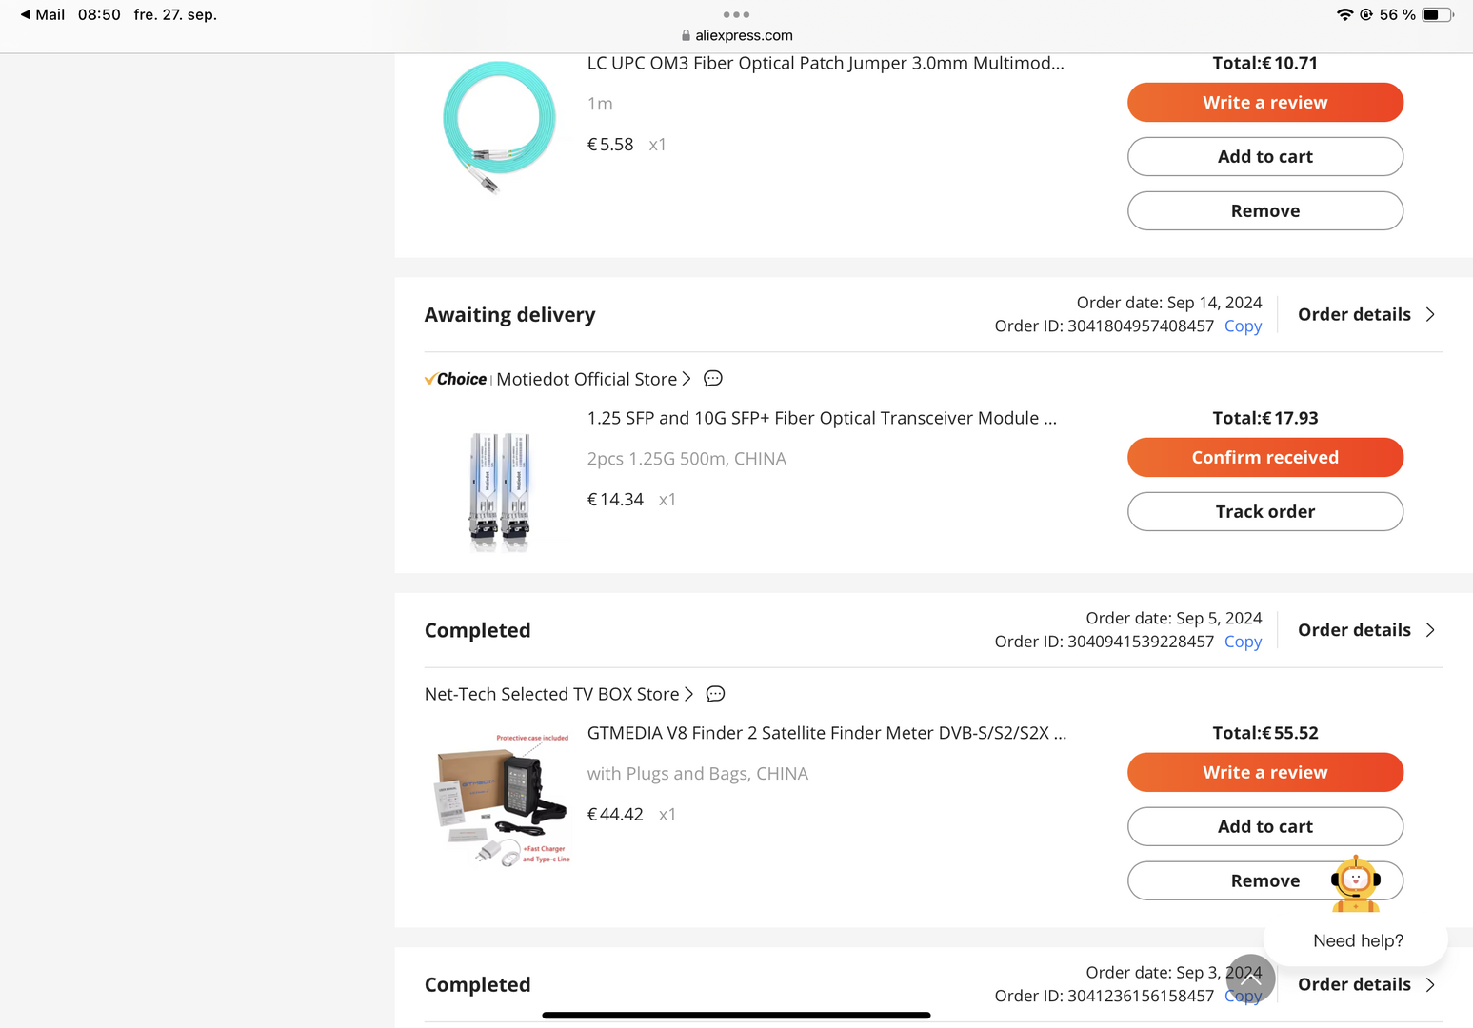Track the fiber transceiver module order
Image resolution: width=1473 pixels, height=1028 pixels.
pyautogui.click(x=1264, y=512)
